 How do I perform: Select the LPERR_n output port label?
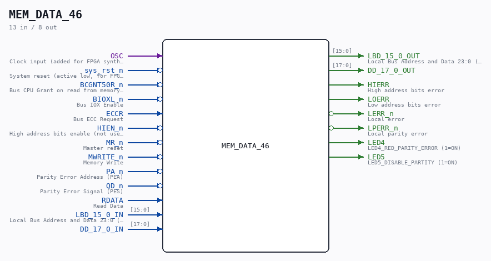point(383,128)
